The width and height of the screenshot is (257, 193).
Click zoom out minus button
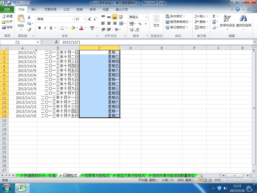(x=225, y=180)
